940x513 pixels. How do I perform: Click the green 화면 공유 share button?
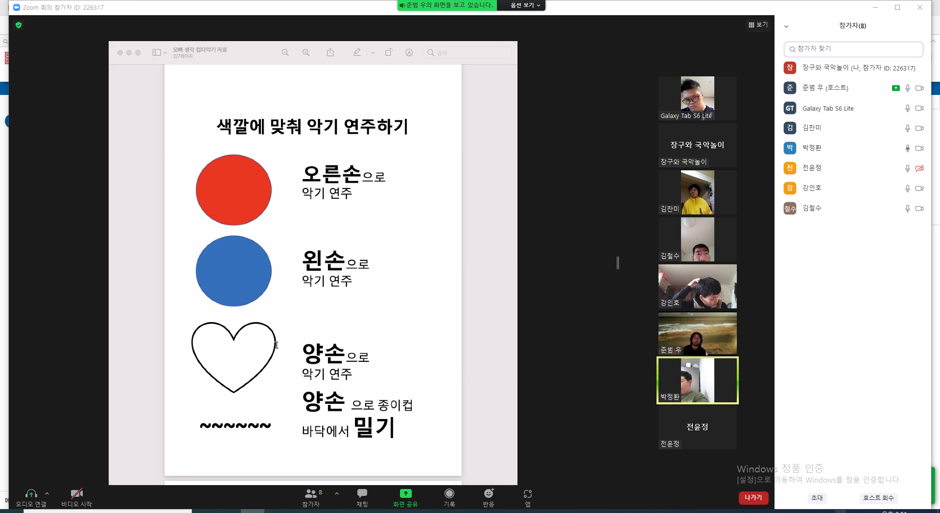pyautogui.click(x=405, y=497)
